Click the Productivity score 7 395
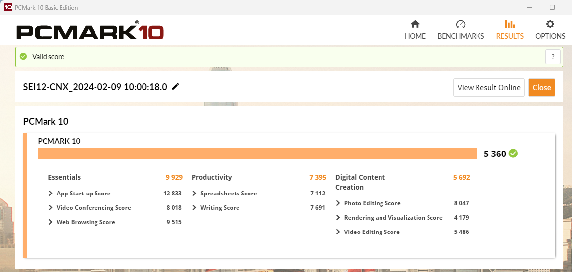The width and height of the screenshot is (572, 272). pos(318,177)
